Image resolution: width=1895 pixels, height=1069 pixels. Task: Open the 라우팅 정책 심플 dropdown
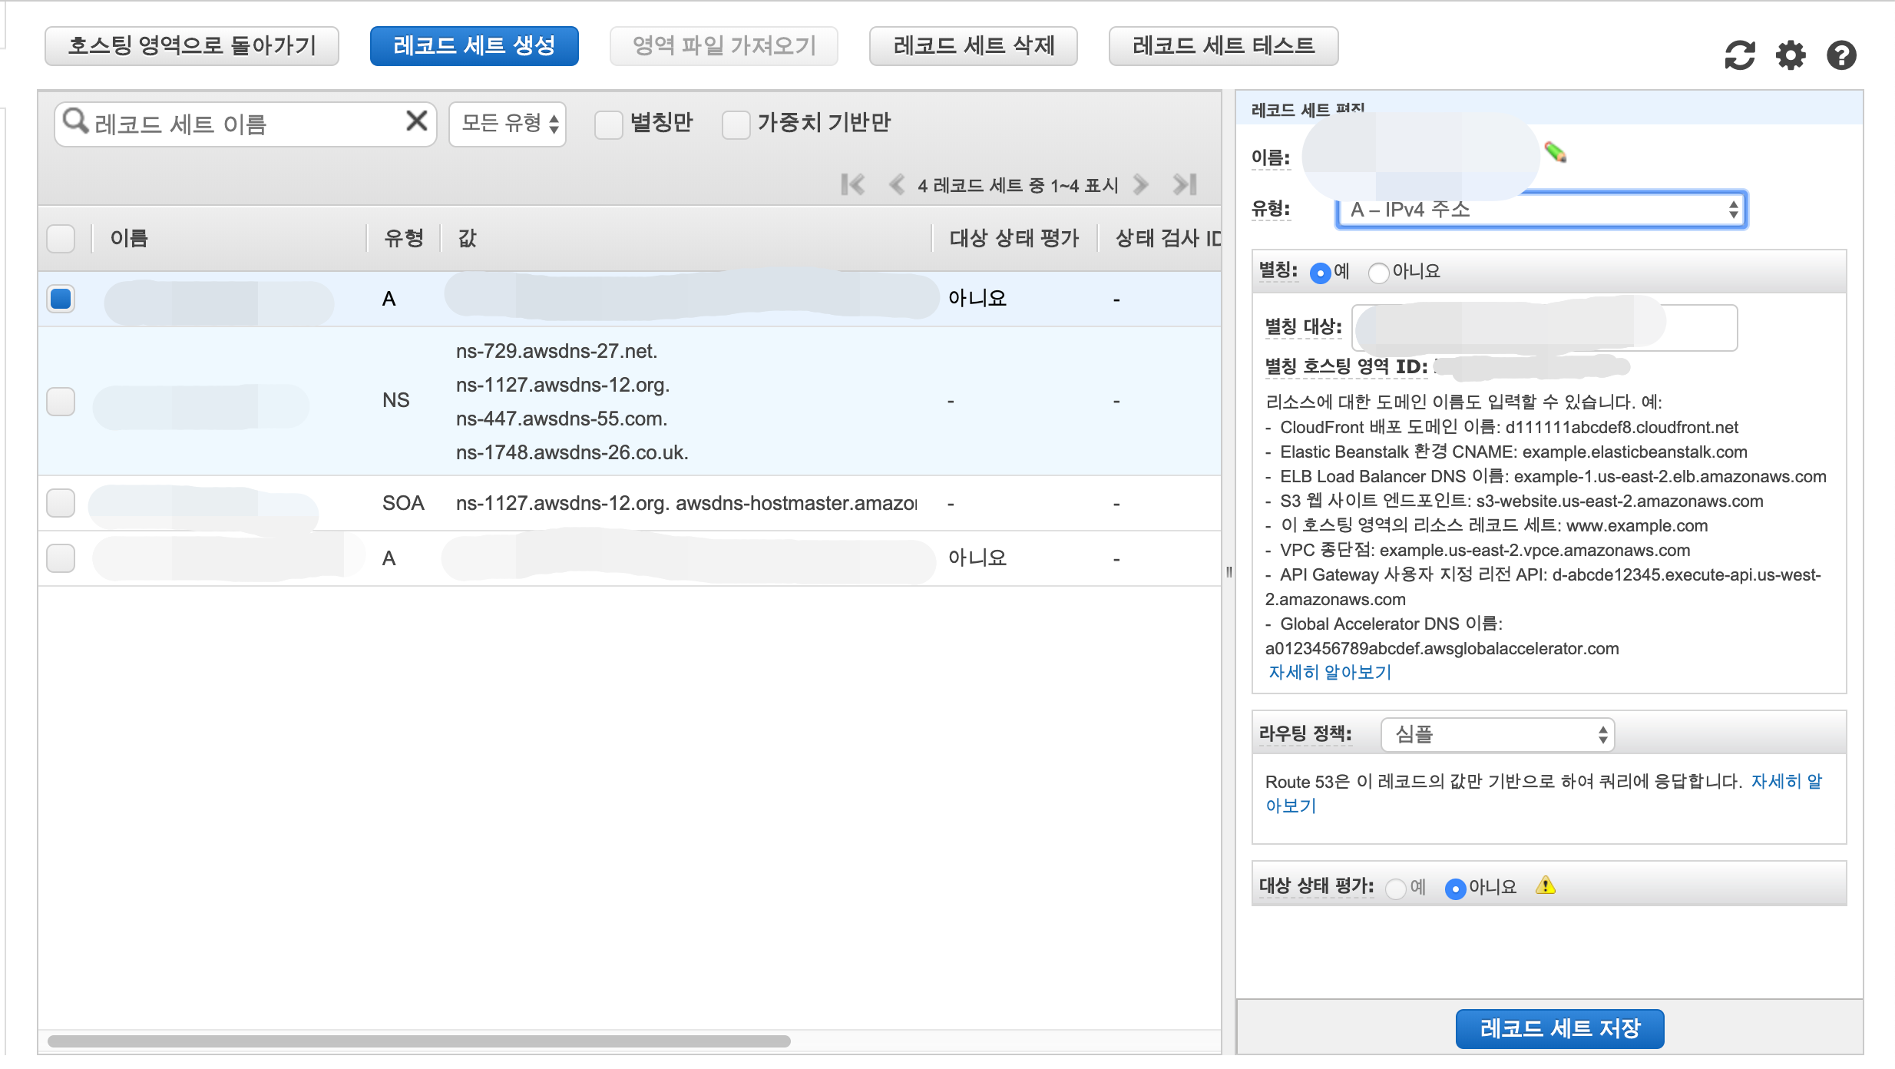click(1497, 735)
